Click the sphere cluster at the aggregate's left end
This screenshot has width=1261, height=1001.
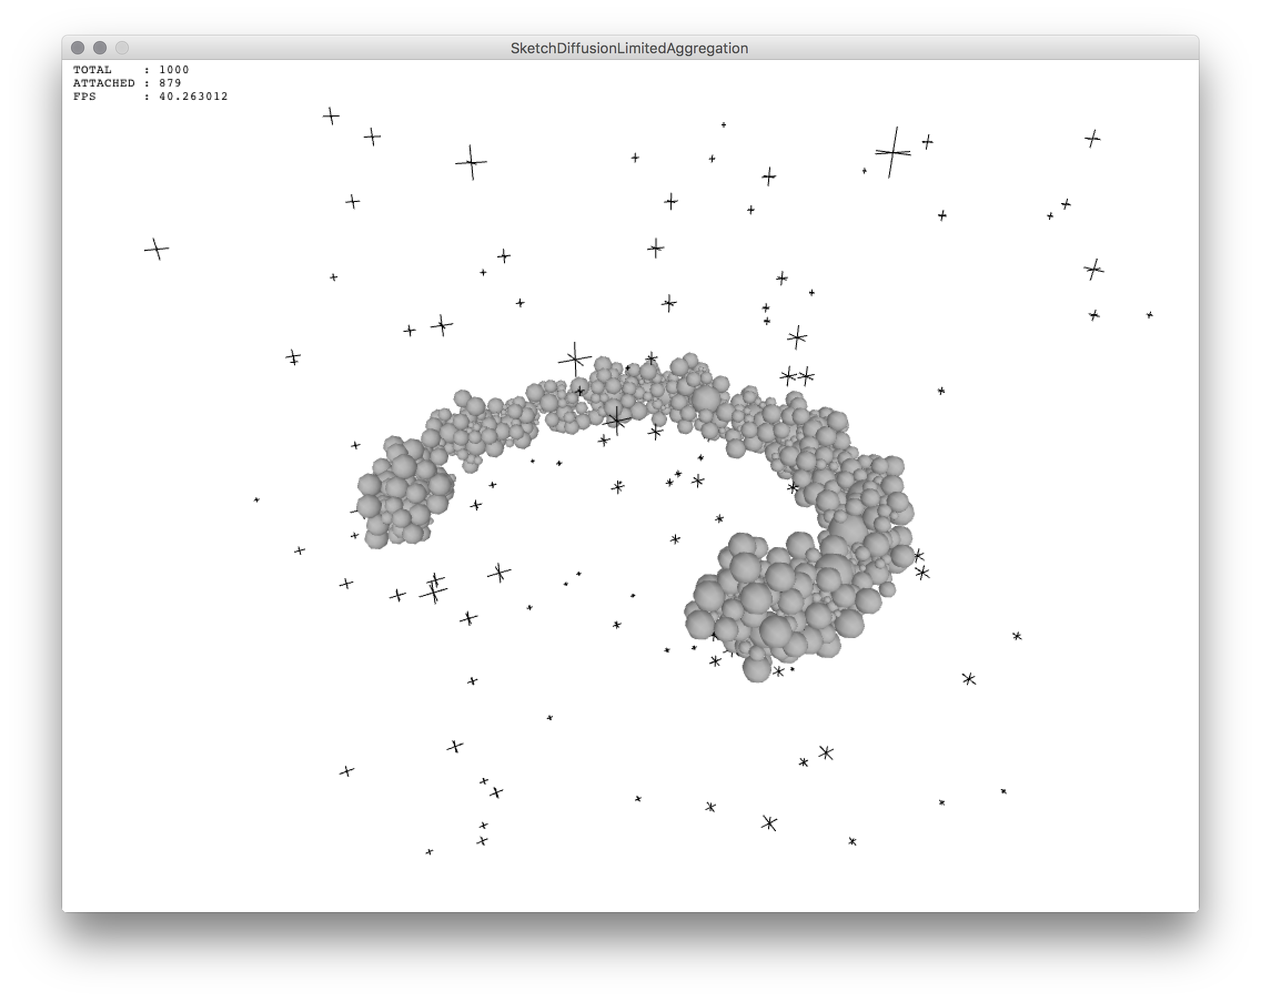403,491
